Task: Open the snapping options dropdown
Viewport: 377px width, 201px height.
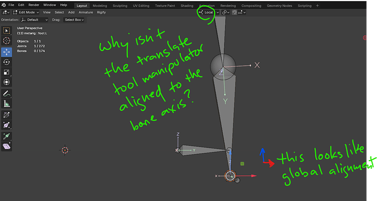Action: 242,13
